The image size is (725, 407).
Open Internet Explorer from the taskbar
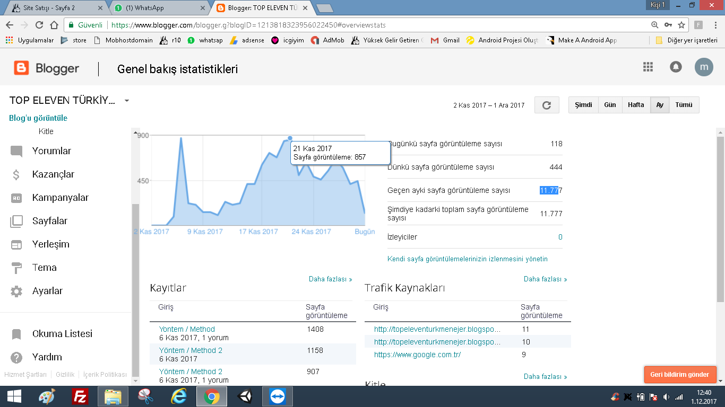pyautogui.click(x=179, y=396)
